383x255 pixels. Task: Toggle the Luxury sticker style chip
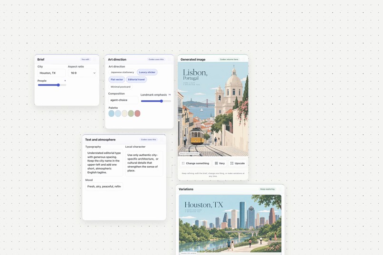click(147, 72)
